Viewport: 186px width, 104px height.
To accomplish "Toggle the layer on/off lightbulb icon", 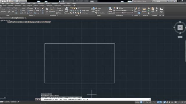I will pyautogui.click(x=71, y=8).
